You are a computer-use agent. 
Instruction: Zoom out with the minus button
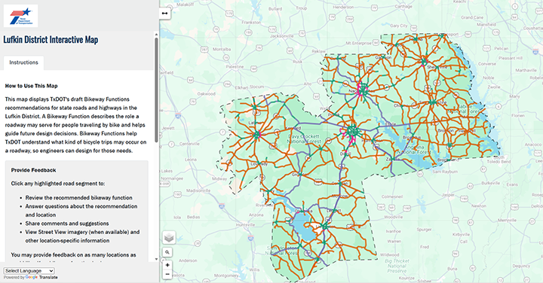tap(167, 275)
